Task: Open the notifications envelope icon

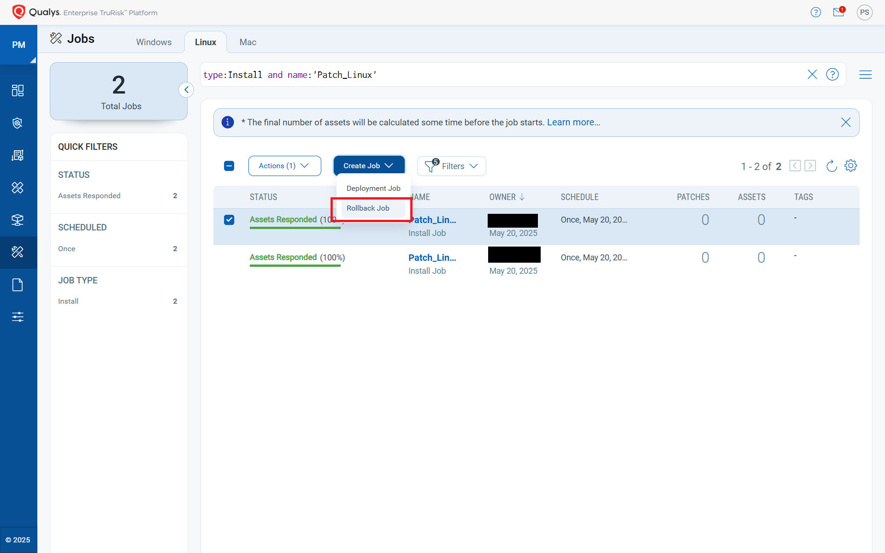Action: (x=838, y=12)
